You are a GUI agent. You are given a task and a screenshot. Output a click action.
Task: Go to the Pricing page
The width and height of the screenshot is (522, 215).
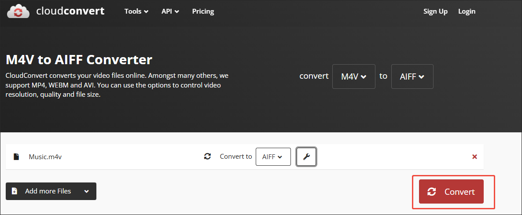tap(203, 11)
